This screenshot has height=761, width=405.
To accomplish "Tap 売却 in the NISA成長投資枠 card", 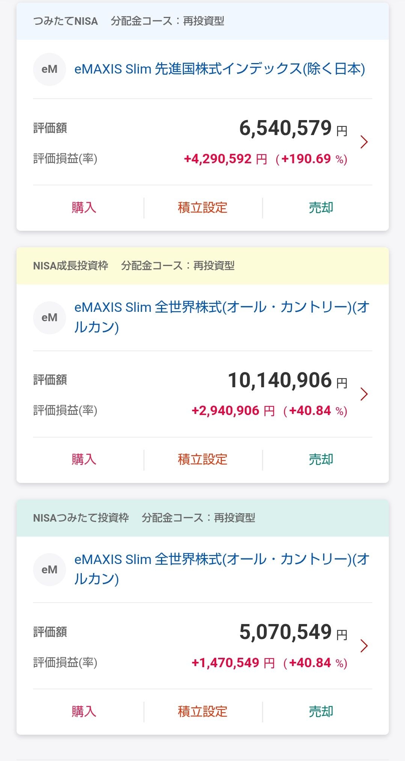I will click(321, 459).
